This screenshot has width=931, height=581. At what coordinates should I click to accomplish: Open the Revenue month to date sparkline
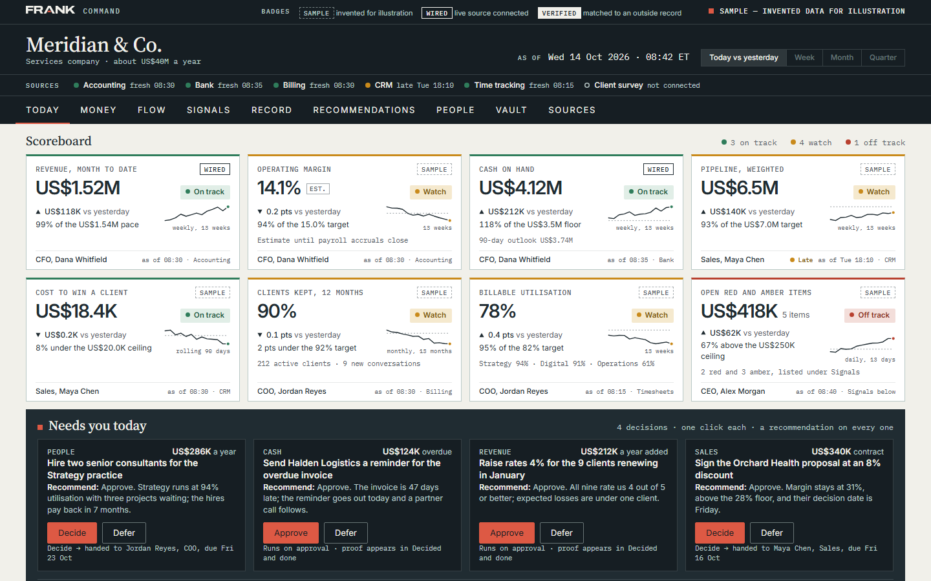(x=197, y=213)
